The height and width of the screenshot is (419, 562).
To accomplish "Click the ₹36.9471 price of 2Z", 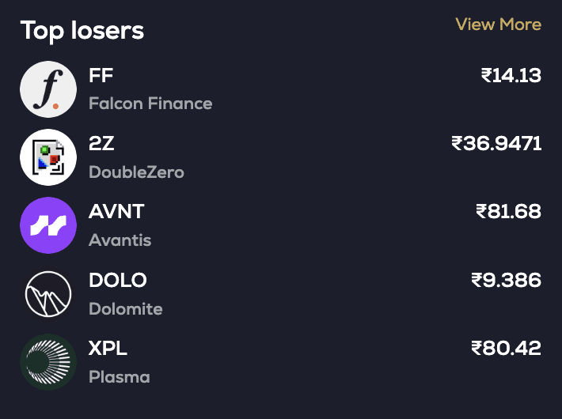I will (x=496, y=144).
